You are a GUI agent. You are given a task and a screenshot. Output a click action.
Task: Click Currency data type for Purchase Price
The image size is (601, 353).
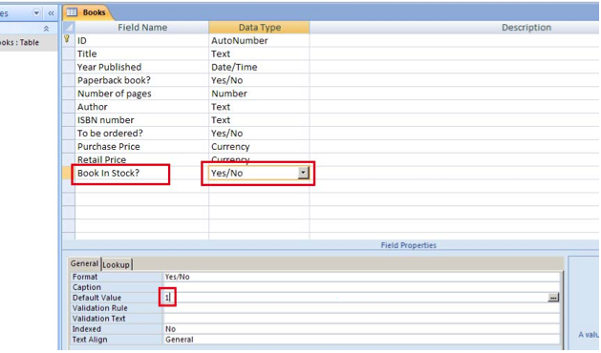click(x=259, y=147)
